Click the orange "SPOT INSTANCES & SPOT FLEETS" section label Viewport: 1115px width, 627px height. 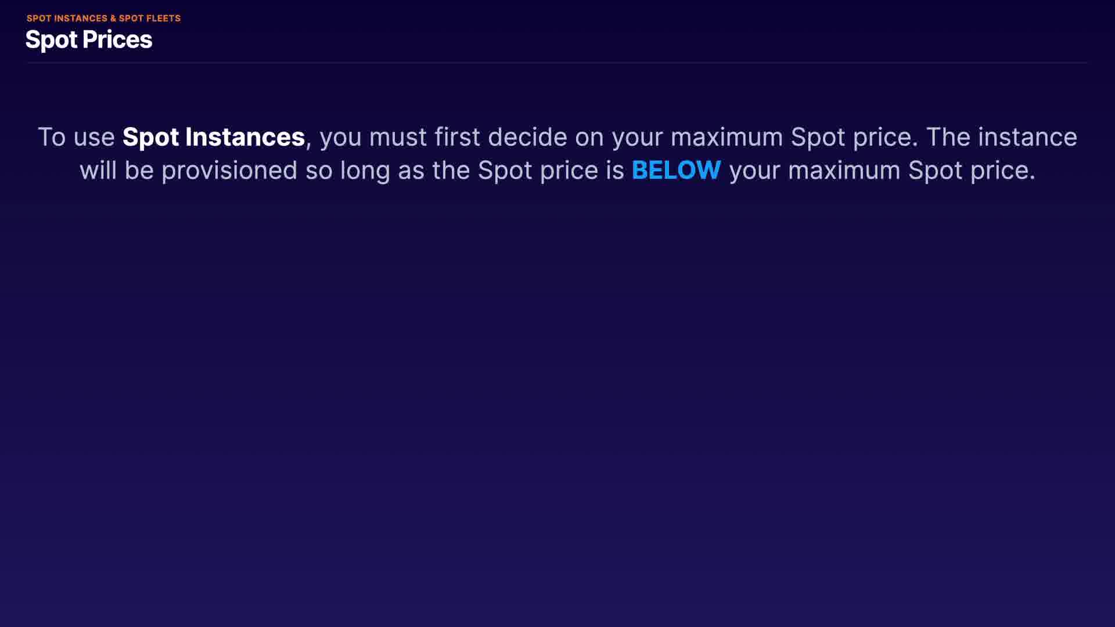(103, 19)
